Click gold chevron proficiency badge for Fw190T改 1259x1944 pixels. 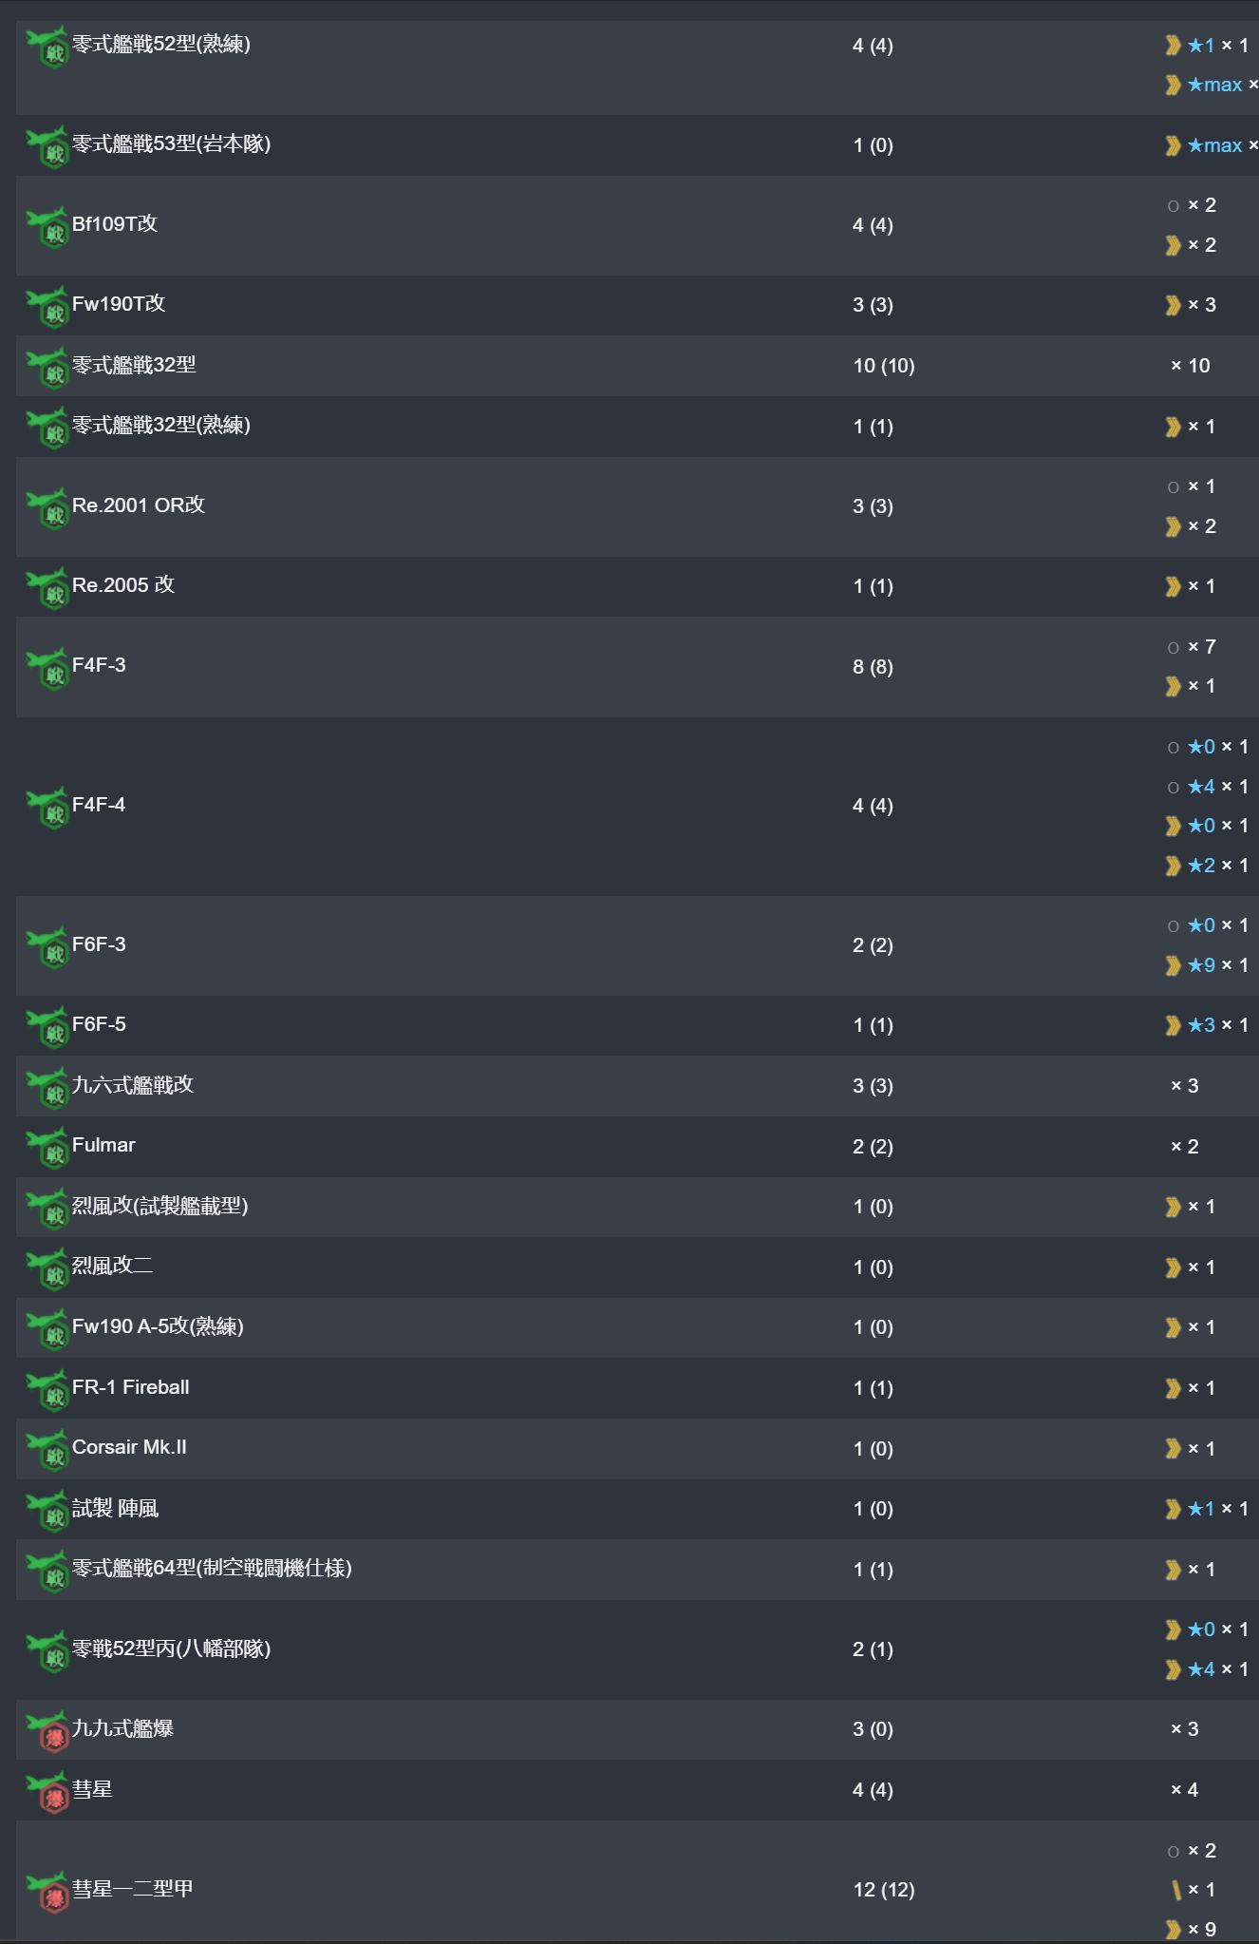pos(1174,305)
